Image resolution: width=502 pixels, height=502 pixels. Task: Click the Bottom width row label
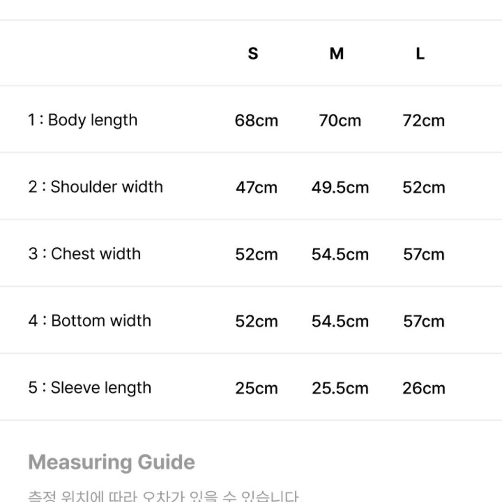pyautogui.click(x=90, y=321)
